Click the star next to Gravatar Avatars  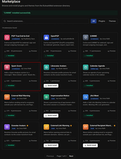click(27, 126)
